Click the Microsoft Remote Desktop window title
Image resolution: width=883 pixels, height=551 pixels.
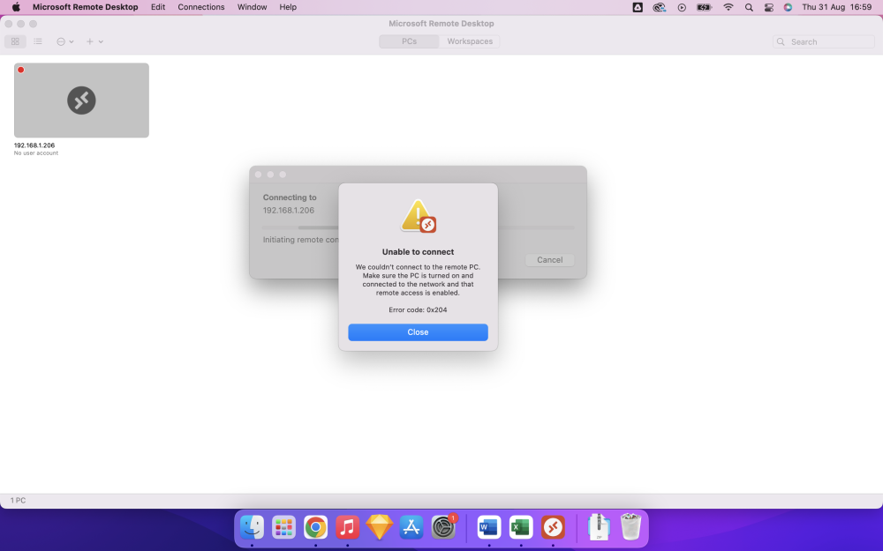pos(441,24)
